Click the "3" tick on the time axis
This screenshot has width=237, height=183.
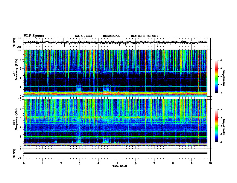pos(80,163)
